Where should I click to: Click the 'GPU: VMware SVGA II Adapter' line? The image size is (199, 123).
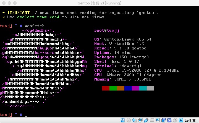point(128,75)
